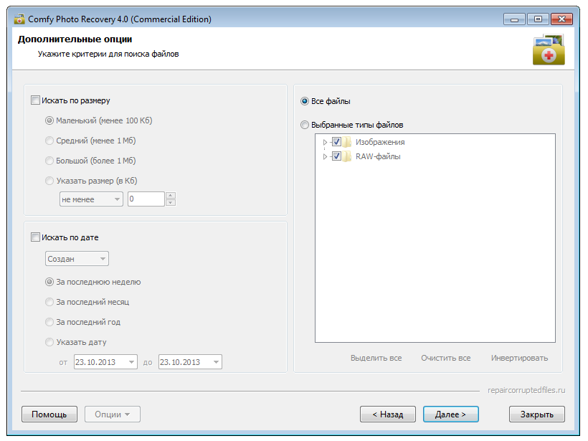Screen dimensions: 588x441
Task: Click the Comfy Photo Recovery title bar icon
Action: (19, 19)
